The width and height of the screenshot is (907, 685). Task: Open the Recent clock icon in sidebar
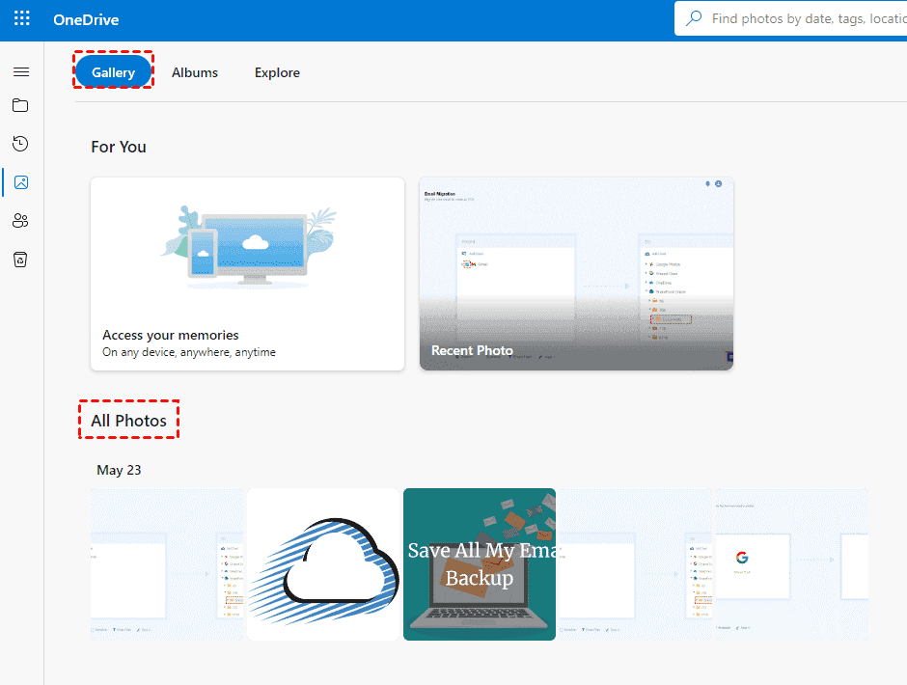21,144
